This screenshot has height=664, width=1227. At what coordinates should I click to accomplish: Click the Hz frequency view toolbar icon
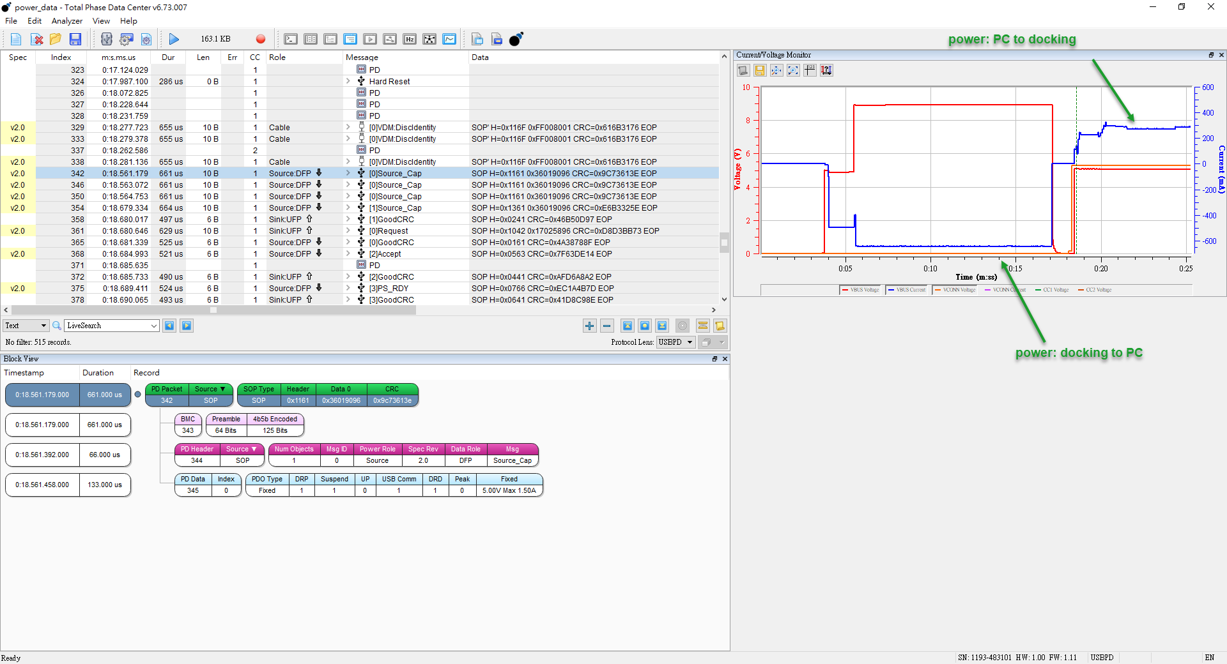point(410,40)
